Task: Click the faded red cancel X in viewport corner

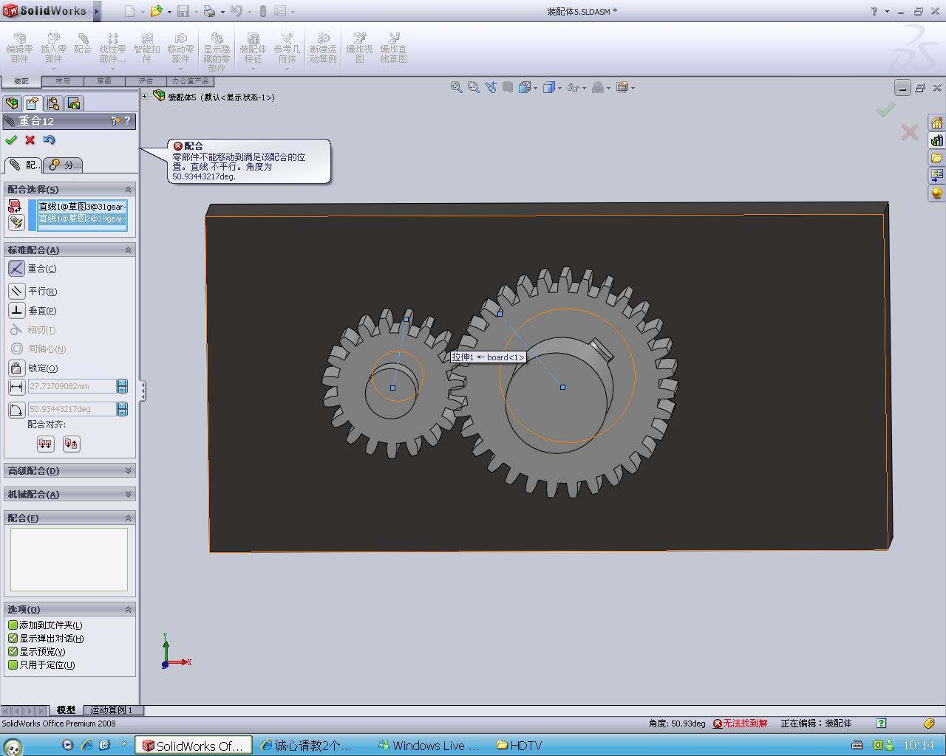Action: (910, 132)
